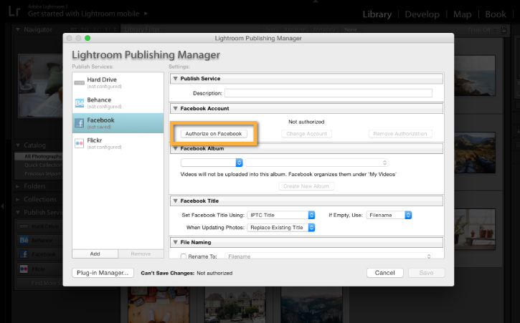Open the Filters Off dropdown
520x323 pixels.
click(482, 30)
